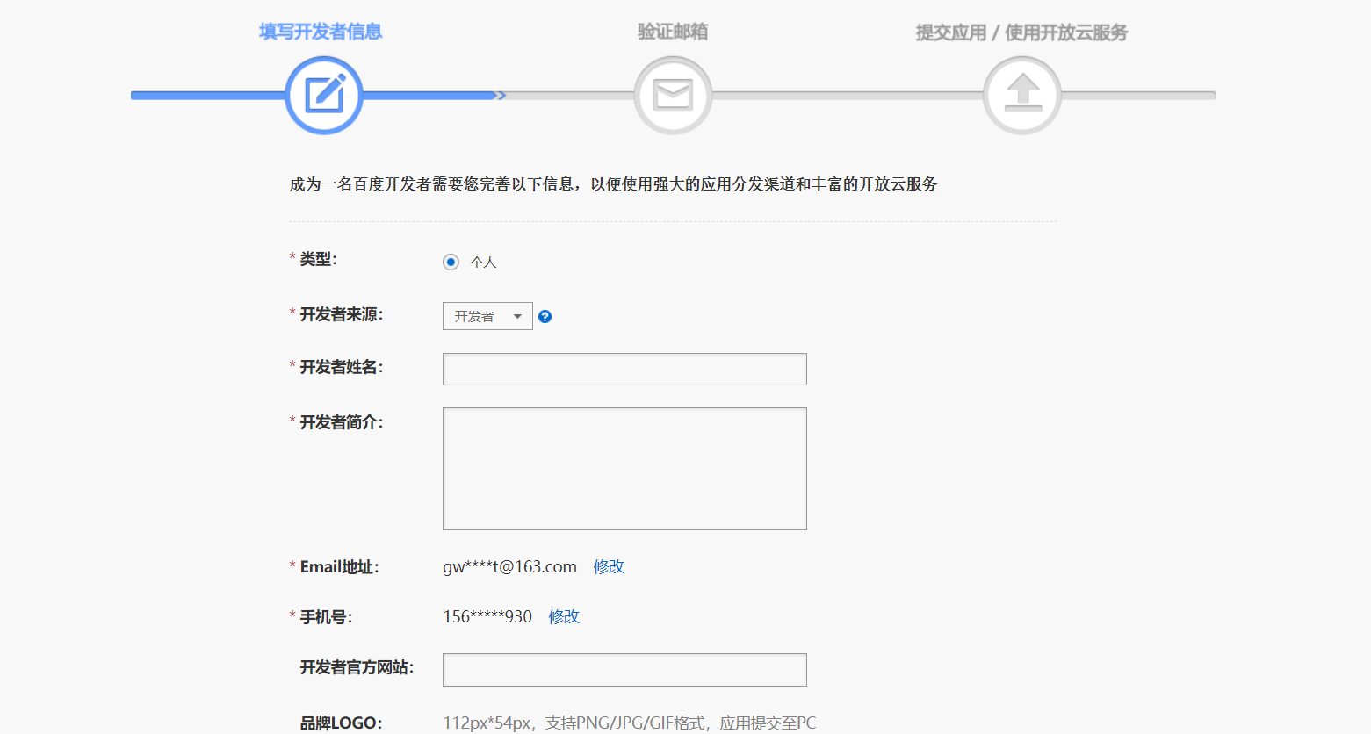The image size is (1371, 734).
Task: Click the arrow tip of the progress line
Action: pyautogui.click(x=501, y=97)
